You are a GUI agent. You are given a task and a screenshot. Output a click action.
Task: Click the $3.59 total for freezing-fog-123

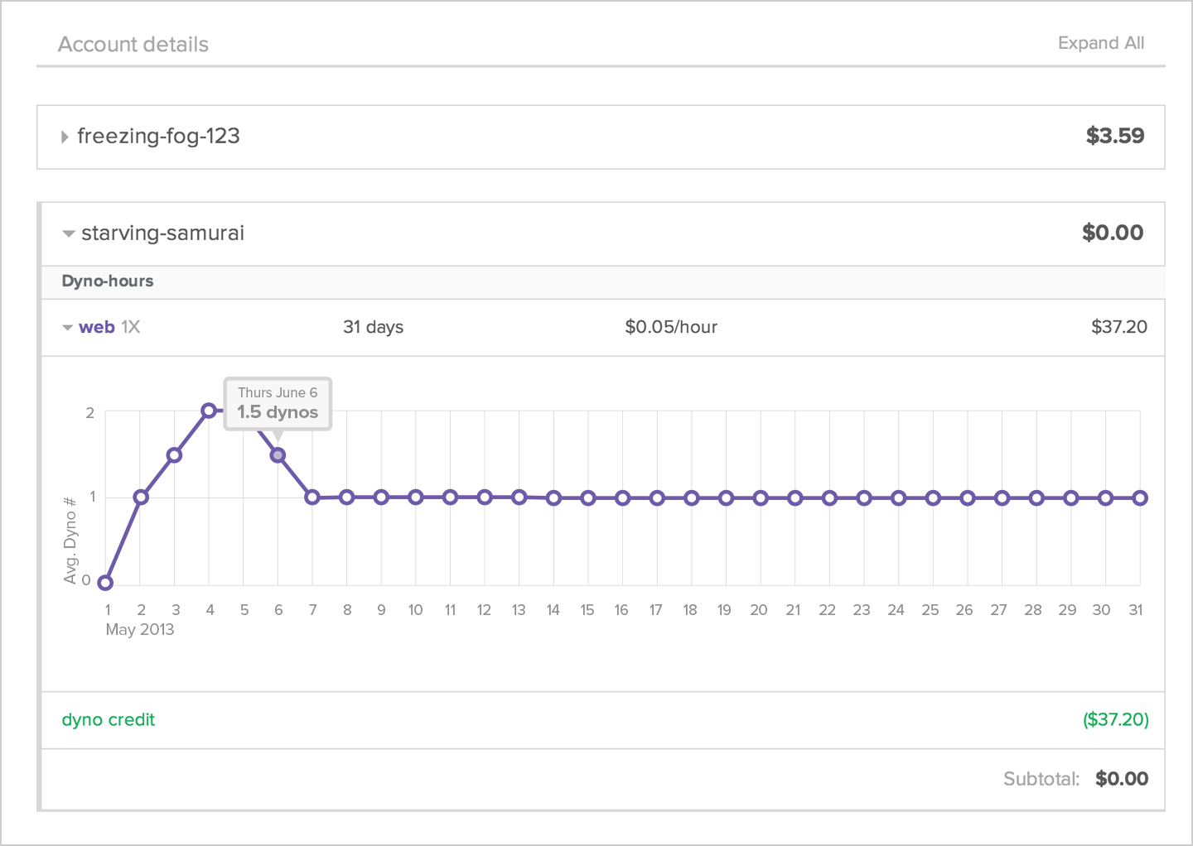[x=1114, y=137]
